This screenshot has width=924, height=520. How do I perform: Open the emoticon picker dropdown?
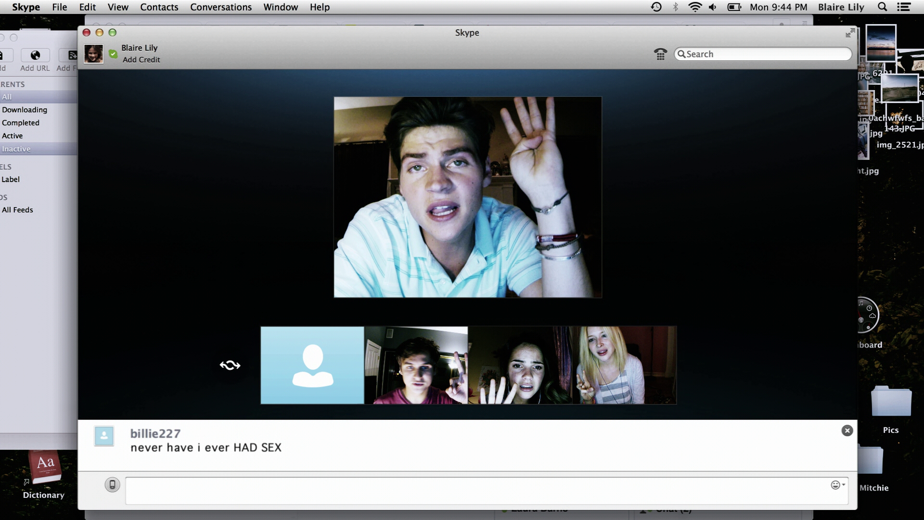click(x=838, y=485)
